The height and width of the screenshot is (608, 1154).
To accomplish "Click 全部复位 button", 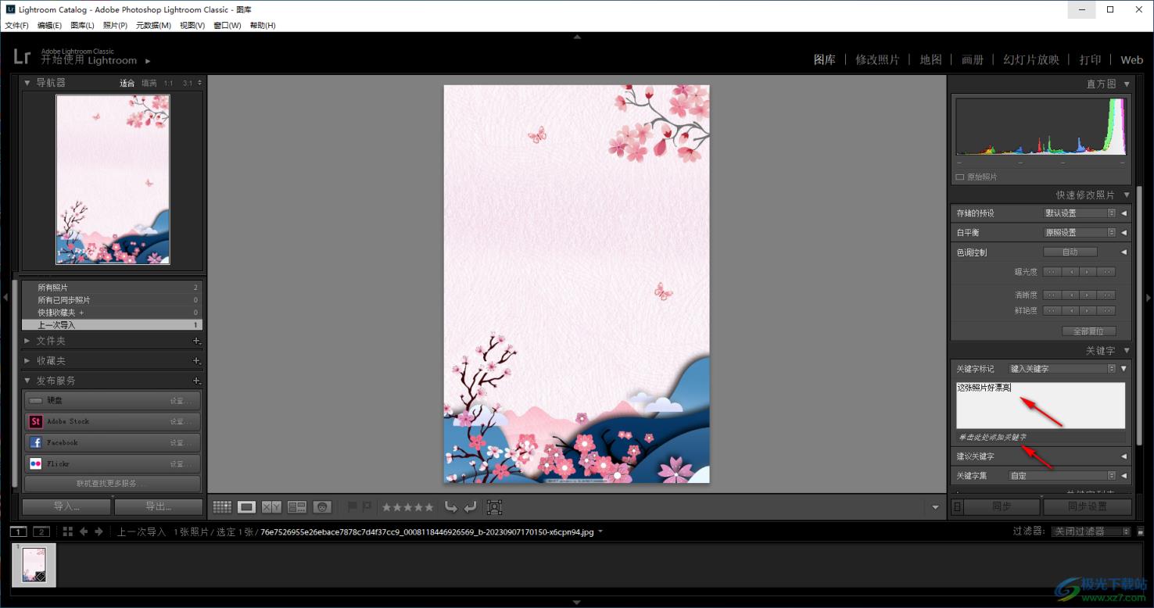I will [1088, 331].
